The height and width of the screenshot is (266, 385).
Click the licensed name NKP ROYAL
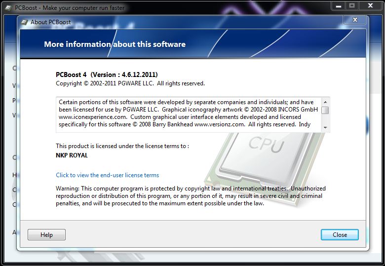point(72,155)
